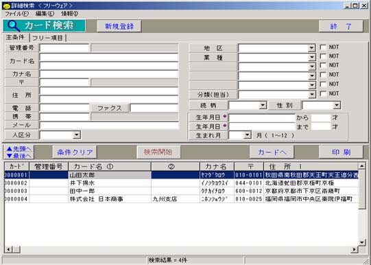The image size is (371, 265).
Task: Click the カナ名 input field
Action: (109, 74)
